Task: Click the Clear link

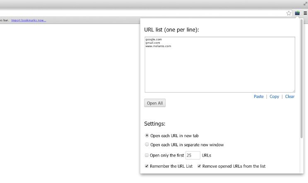Action: coord(290,96)
